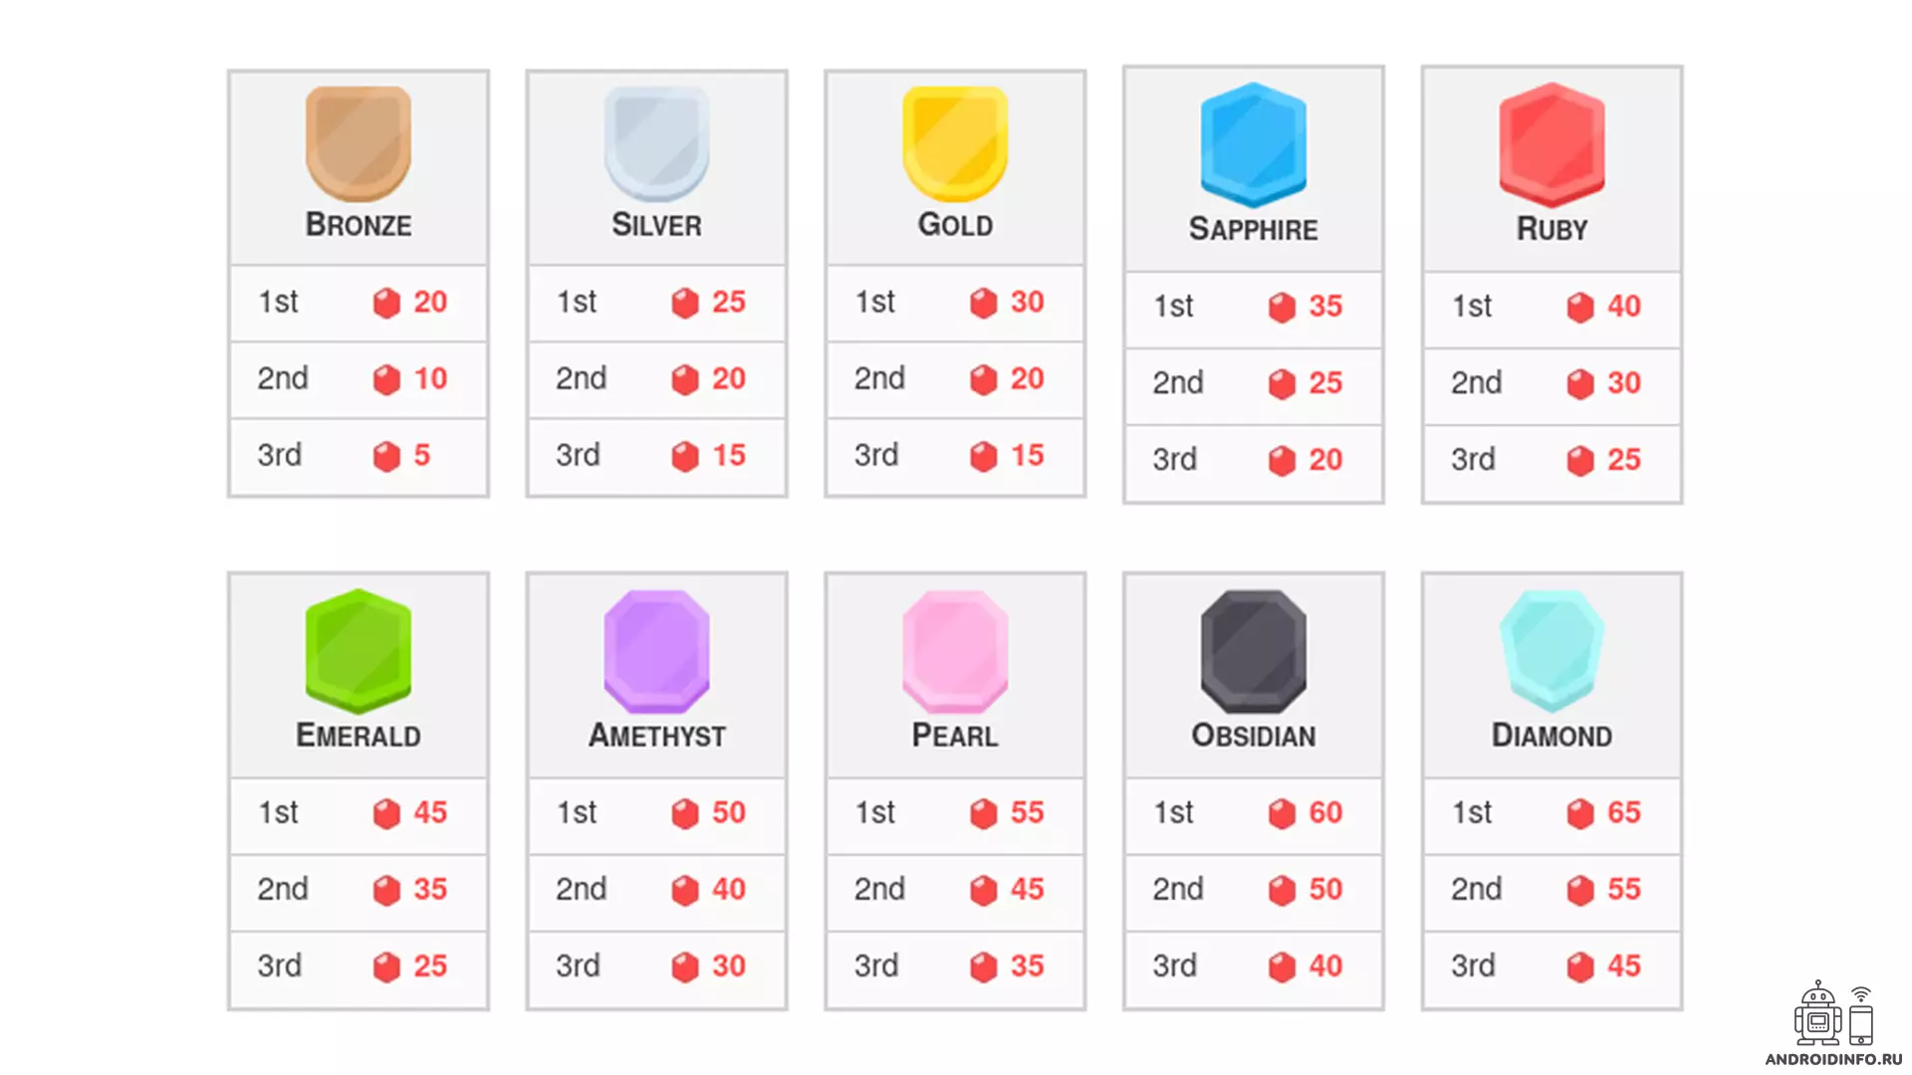Click the pink Pearl league badge
Image resolution: width=1912 pixels, height=1075 pixels.
pos(955,651)
